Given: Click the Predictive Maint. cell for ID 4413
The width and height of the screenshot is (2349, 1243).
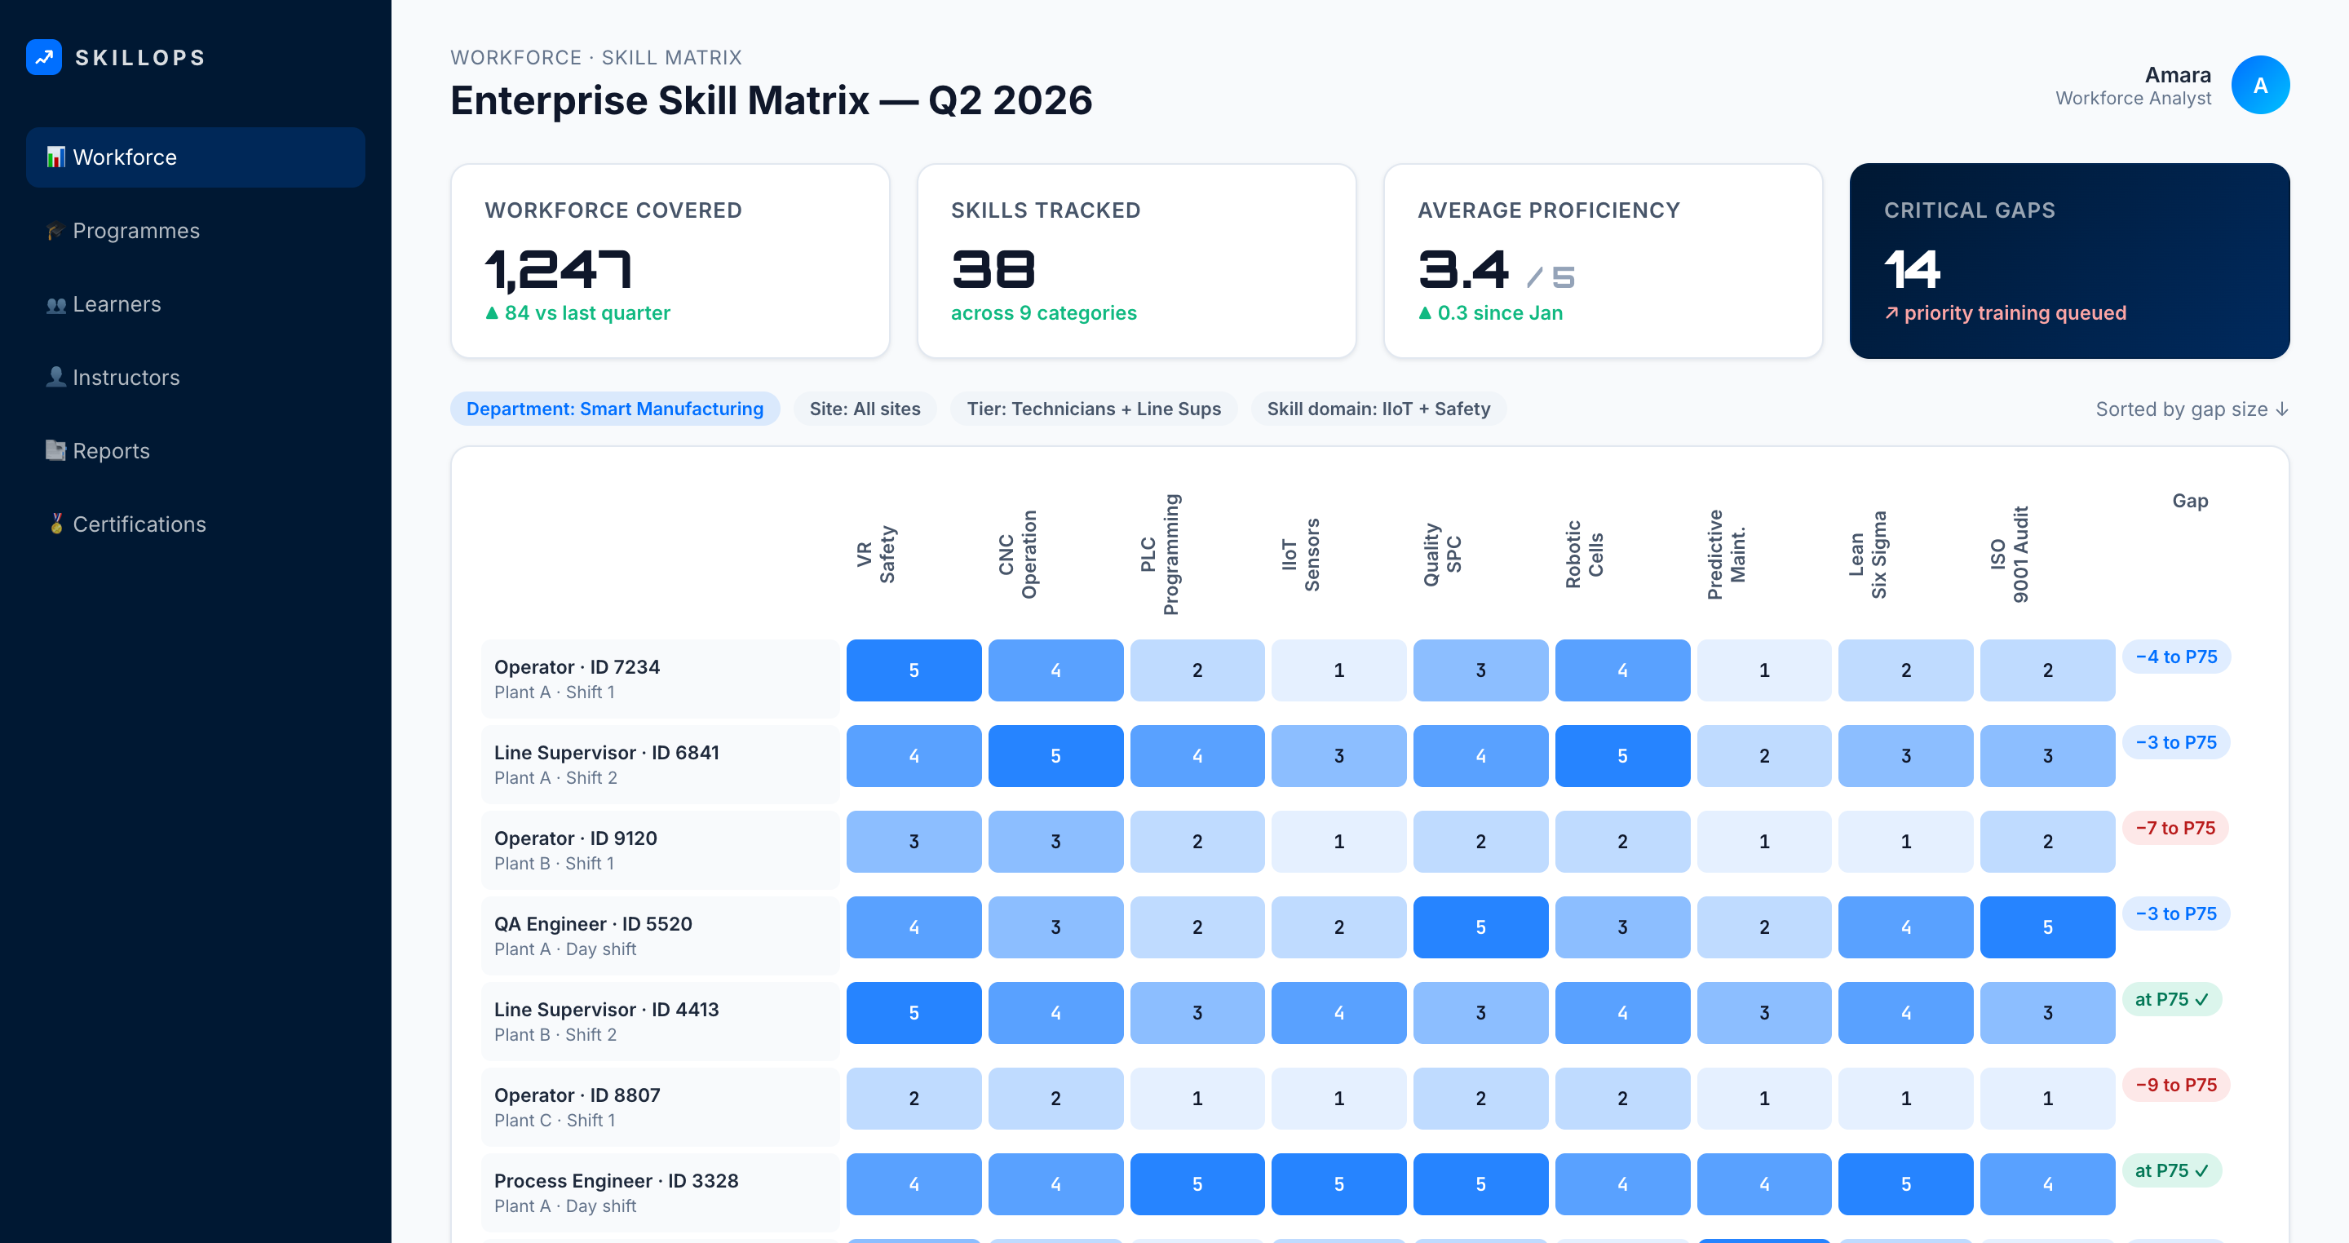Looking at the screenshot, I should tap(1763, 1013).
